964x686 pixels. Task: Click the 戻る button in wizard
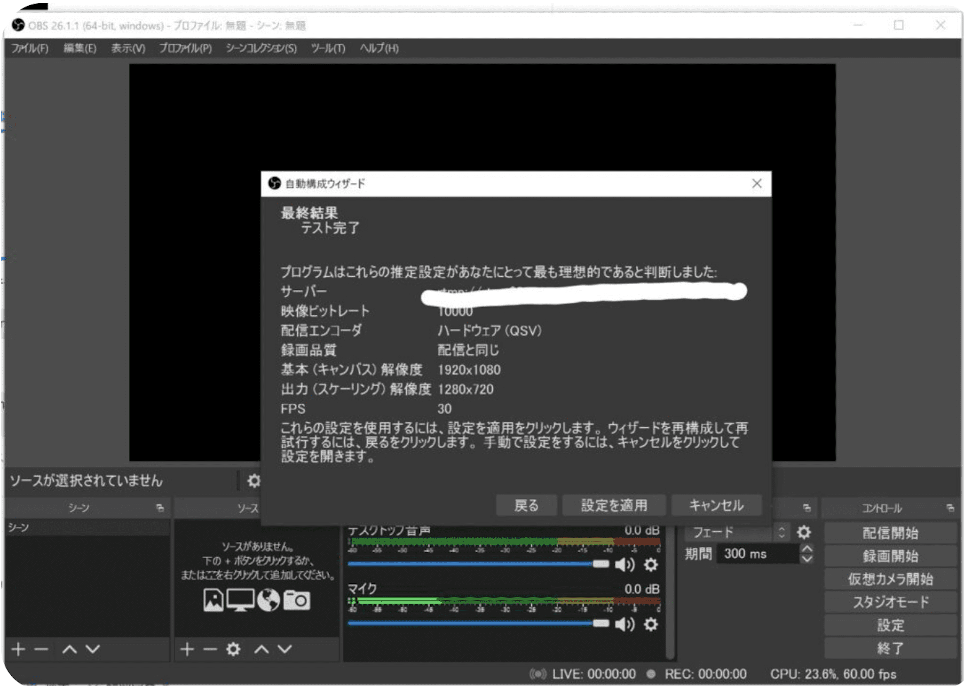tap(526, 505)
